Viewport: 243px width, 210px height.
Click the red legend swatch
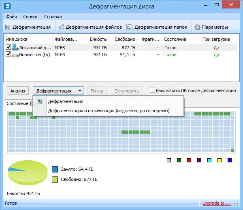(189, 160)
